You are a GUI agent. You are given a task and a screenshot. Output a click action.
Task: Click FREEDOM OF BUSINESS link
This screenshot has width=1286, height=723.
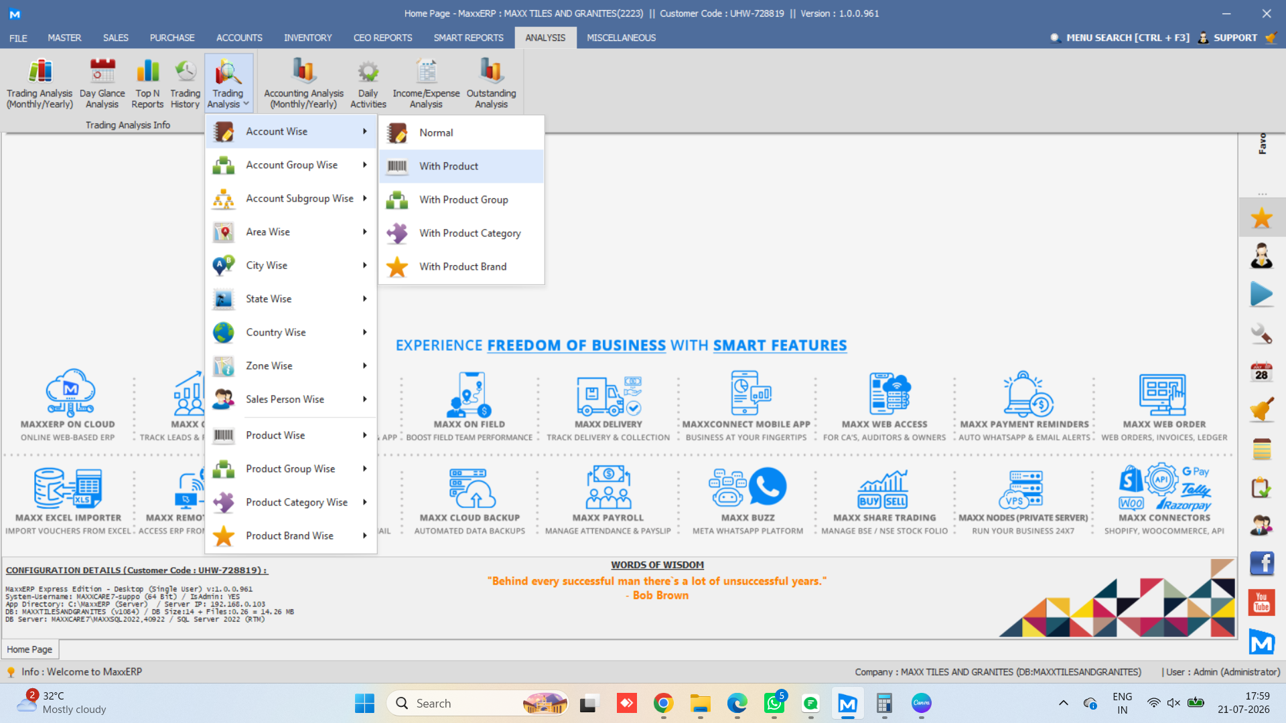pos(577,345)
